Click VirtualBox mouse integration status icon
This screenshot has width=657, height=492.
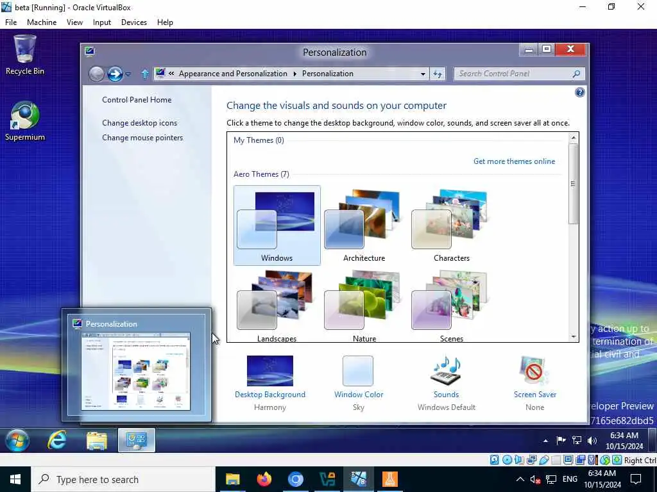click(604, 460)
